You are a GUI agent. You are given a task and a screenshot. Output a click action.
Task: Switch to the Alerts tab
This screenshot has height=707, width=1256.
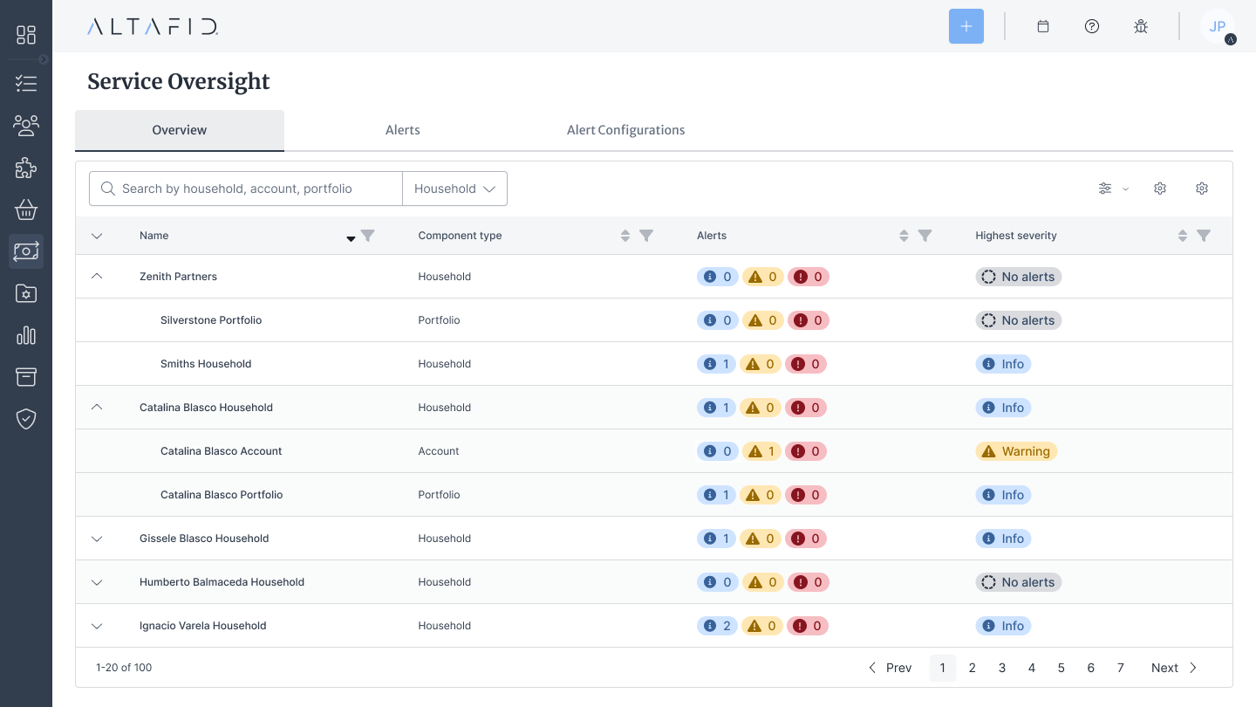tap(402, 130)
